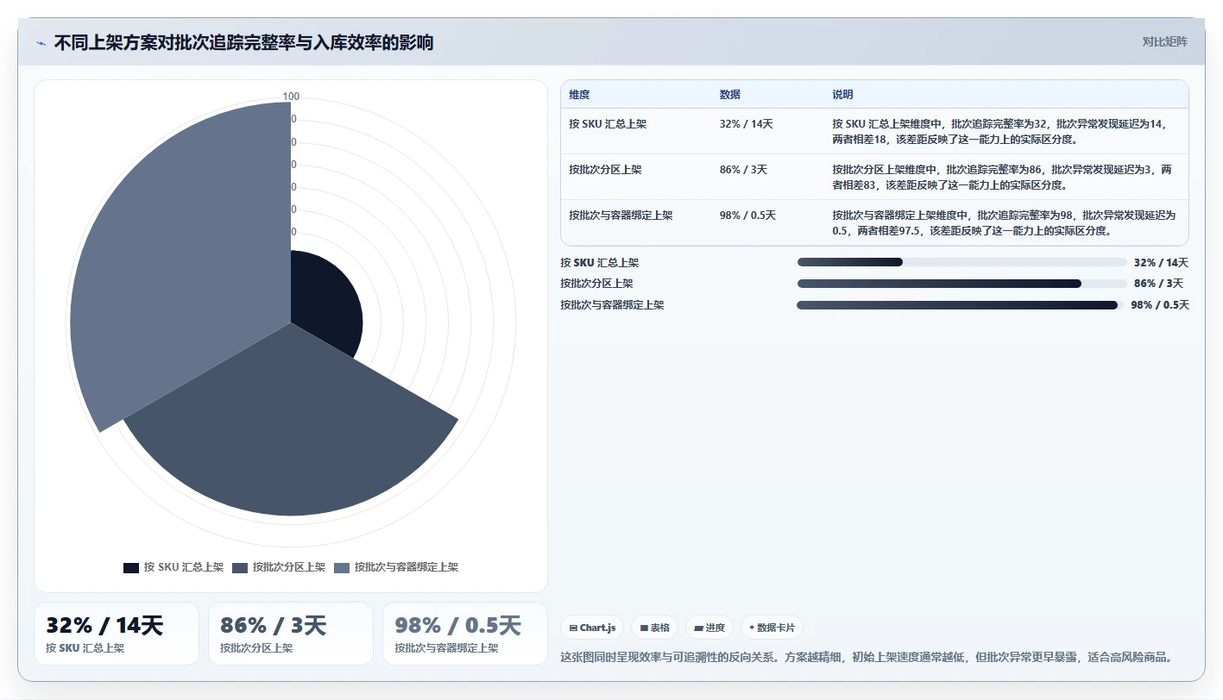Click the 100 axis label on chart
The height and width of the screenshot is (700, 1223).
[291, 97]
